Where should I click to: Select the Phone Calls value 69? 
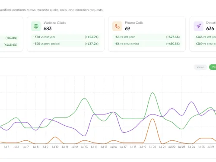(127, 29)
